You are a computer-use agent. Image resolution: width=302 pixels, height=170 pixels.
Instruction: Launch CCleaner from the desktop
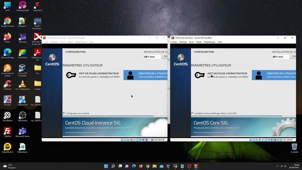click(8, 85)
